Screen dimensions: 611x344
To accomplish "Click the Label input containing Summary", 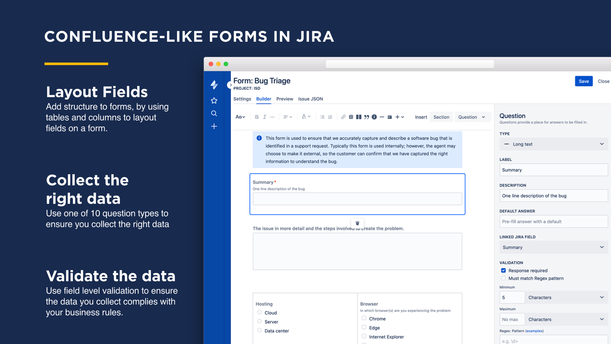I will tap(554, 170).
